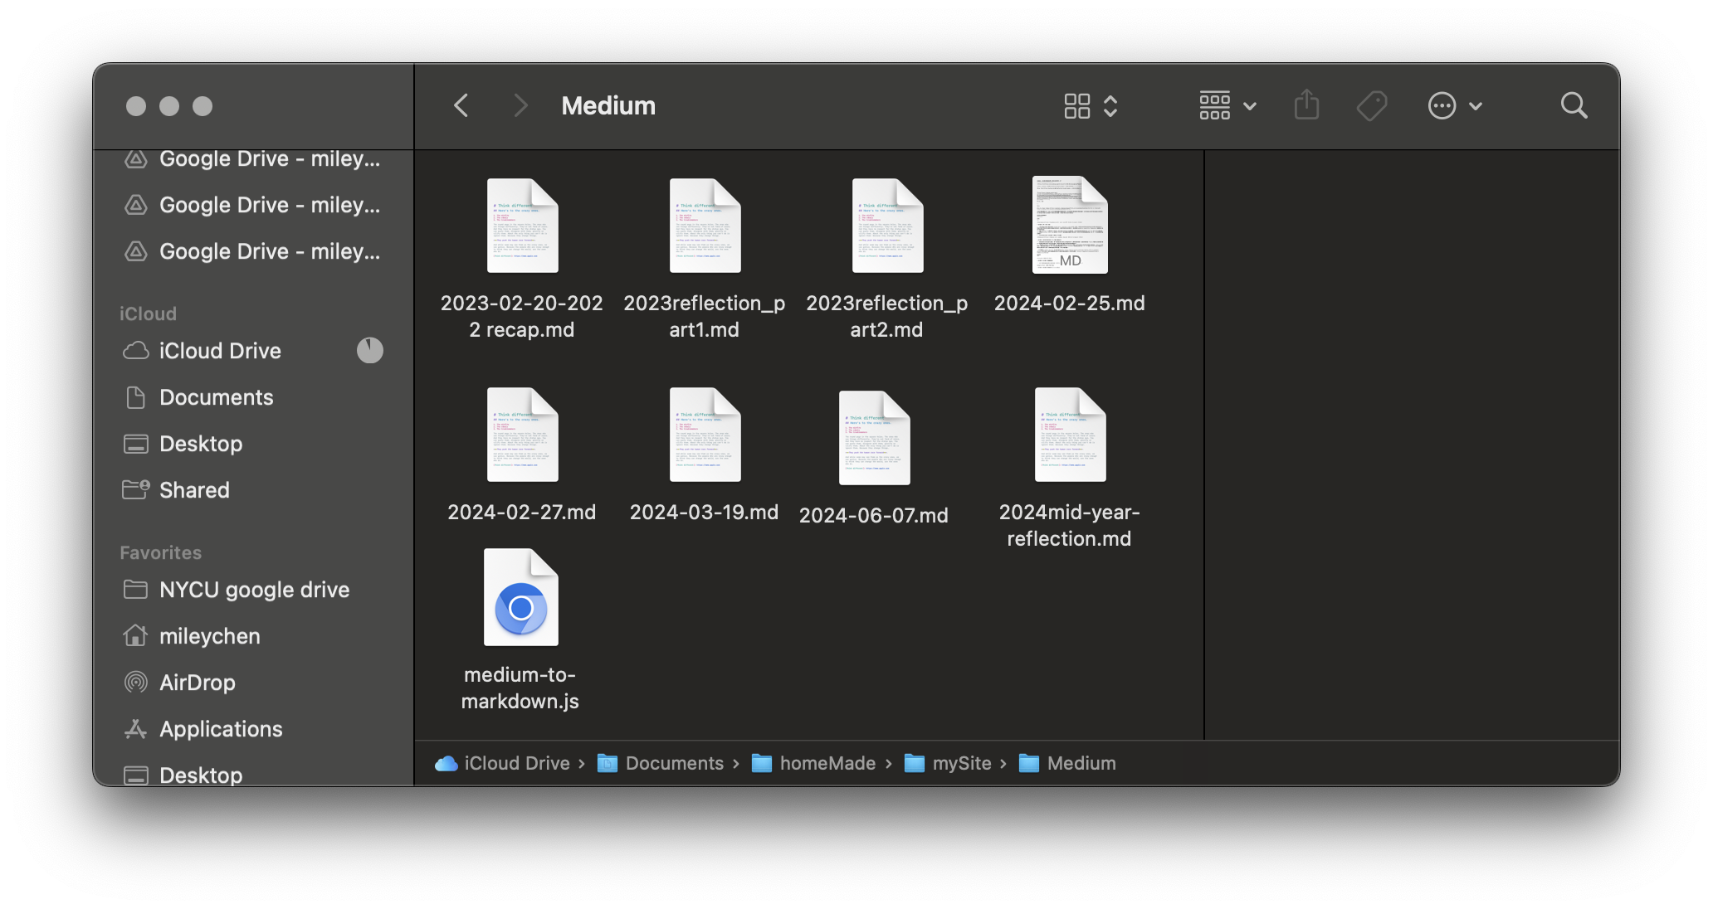Navigate to Documents in sidebar
Image resolution: width=1713 pixels, height=909 pixels.
pyautogui.click(x=215, y=396)
